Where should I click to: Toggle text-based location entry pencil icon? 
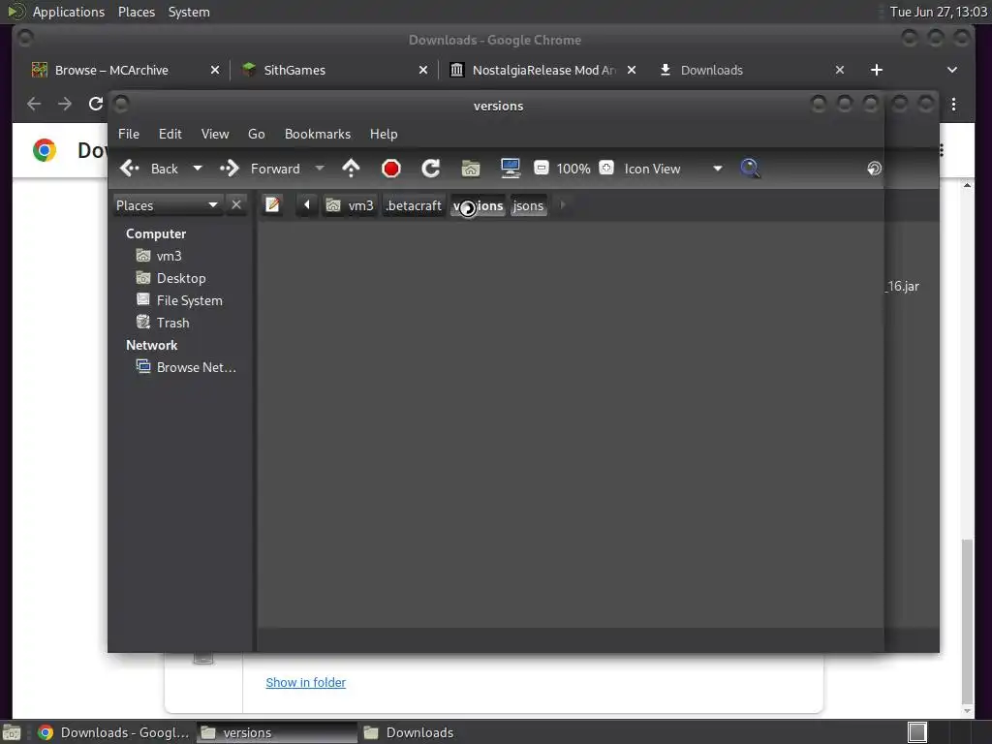coord(272,205)
